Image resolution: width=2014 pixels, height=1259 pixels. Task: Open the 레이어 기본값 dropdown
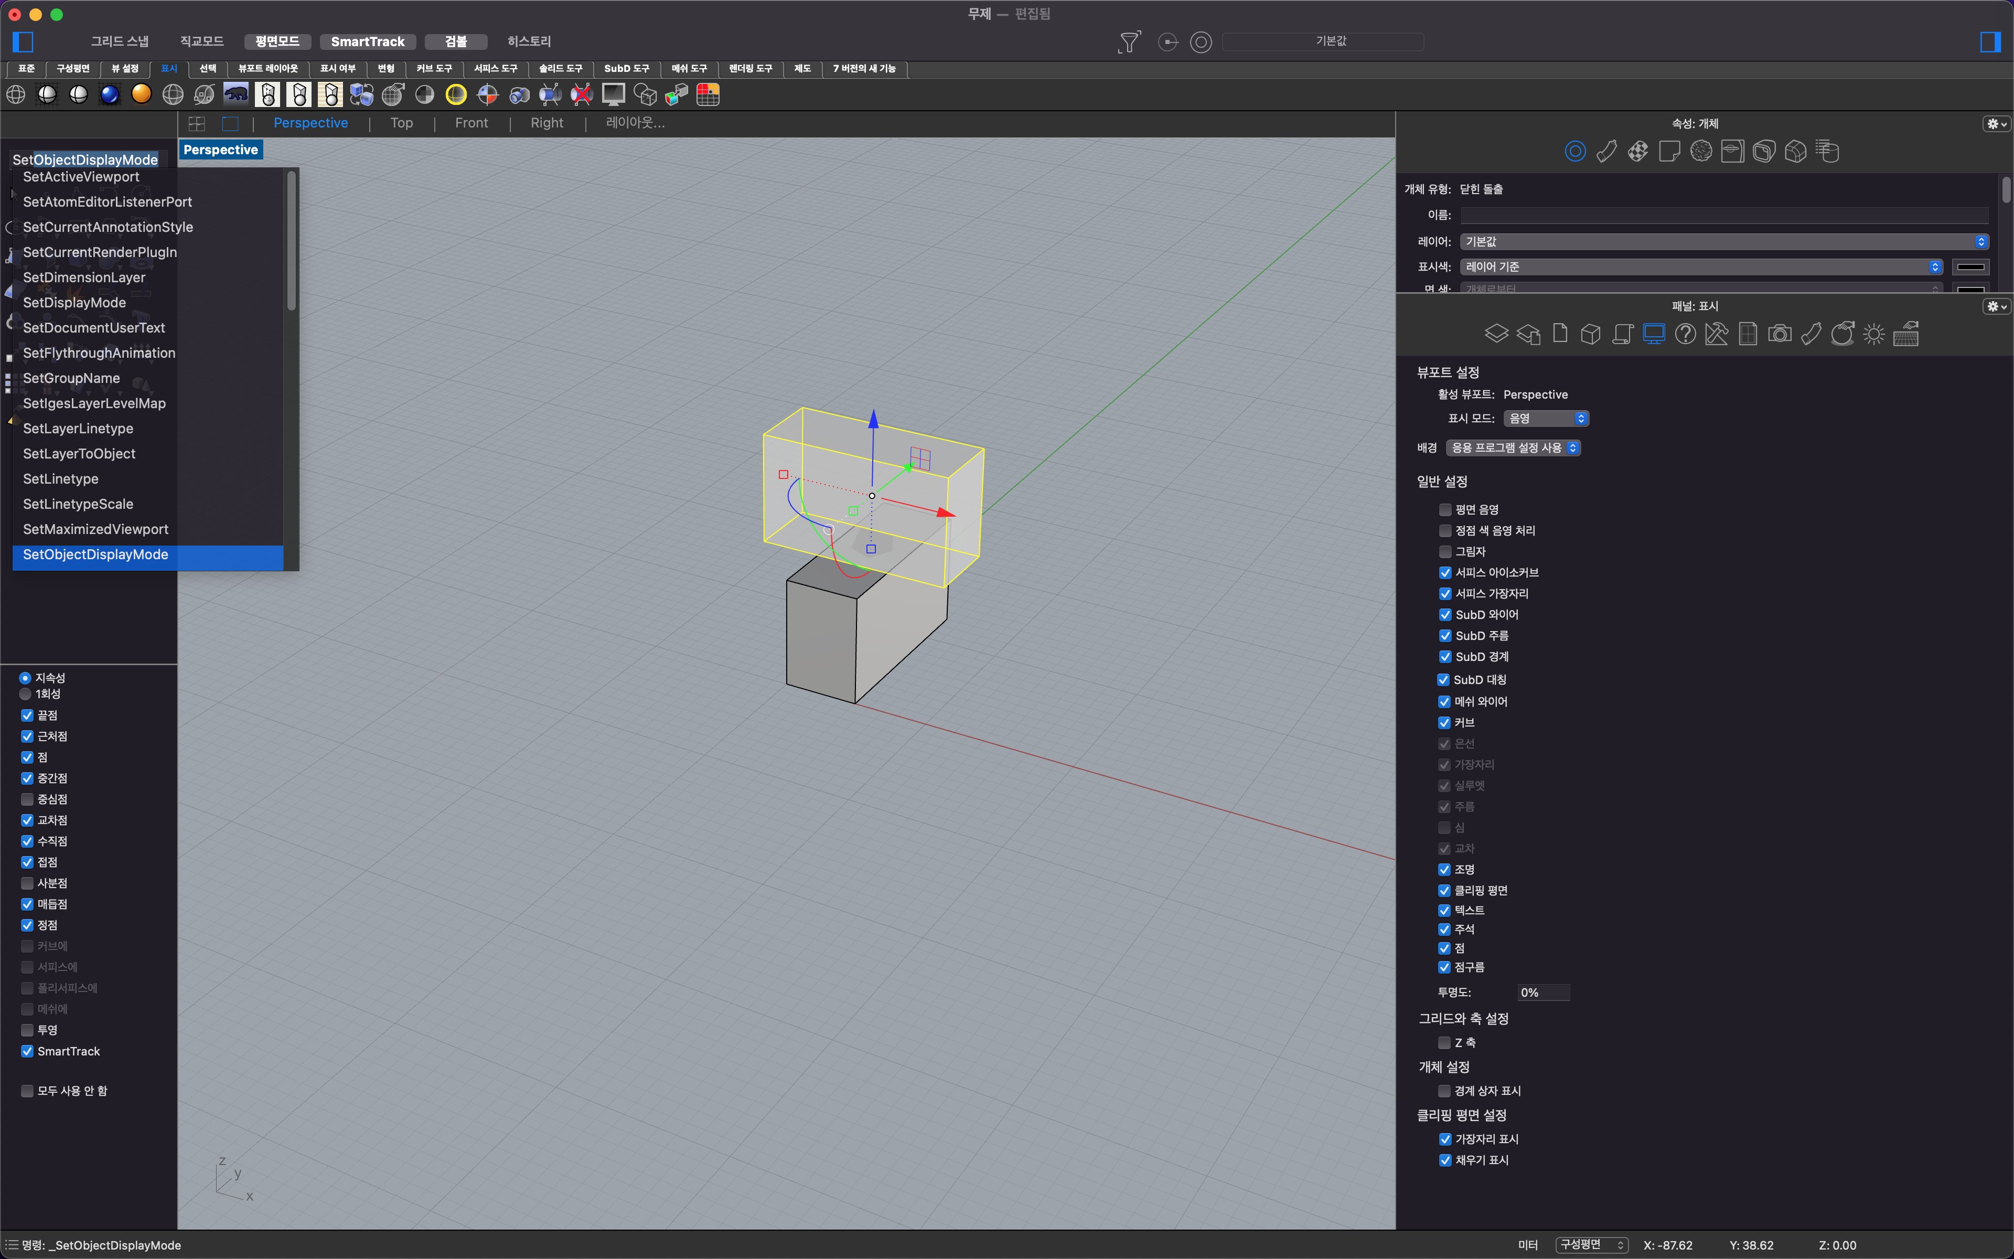1724,241
